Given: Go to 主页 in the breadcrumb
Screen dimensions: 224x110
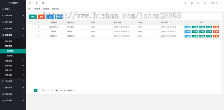Looking at the screenshot, I should coord(29,9).
